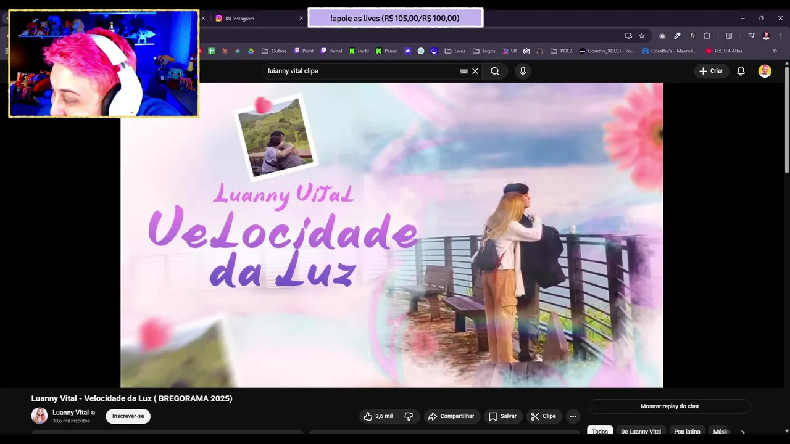
Task: Open the on-screen keyboard icon in search box
Action: [x=464, y=71]
